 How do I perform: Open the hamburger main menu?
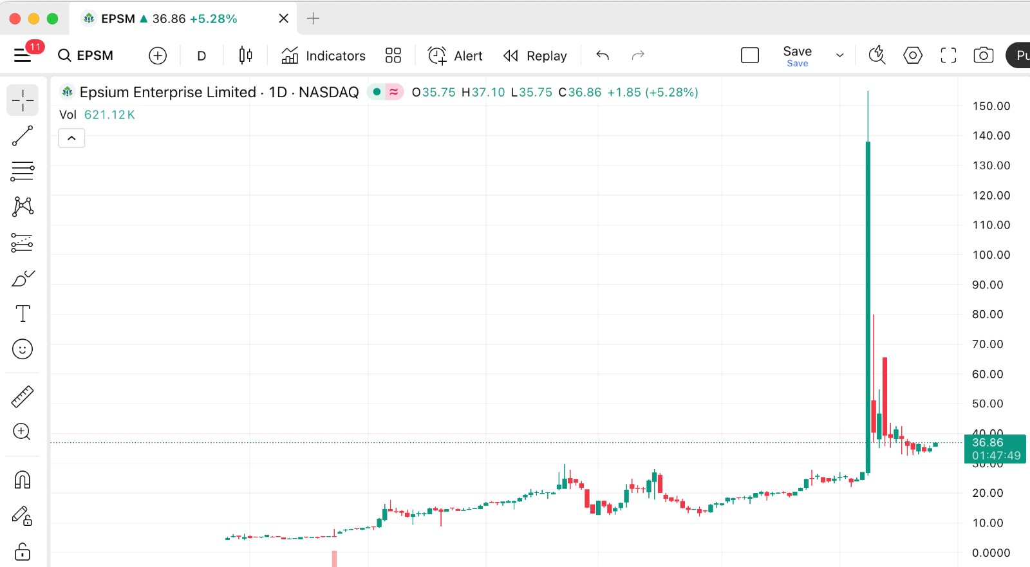pyautogui.click(x=23, y=56)
